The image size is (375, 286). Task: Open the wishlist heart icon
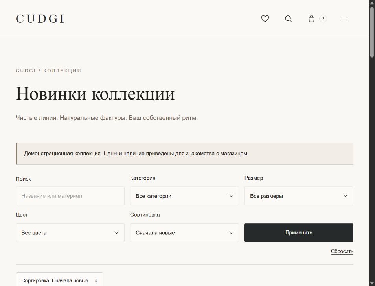[265, 19]
